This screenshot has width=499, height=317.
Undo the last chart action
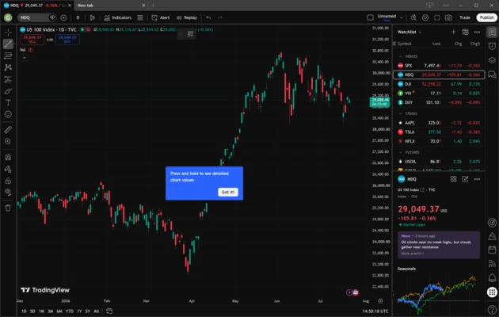point(208,17)
